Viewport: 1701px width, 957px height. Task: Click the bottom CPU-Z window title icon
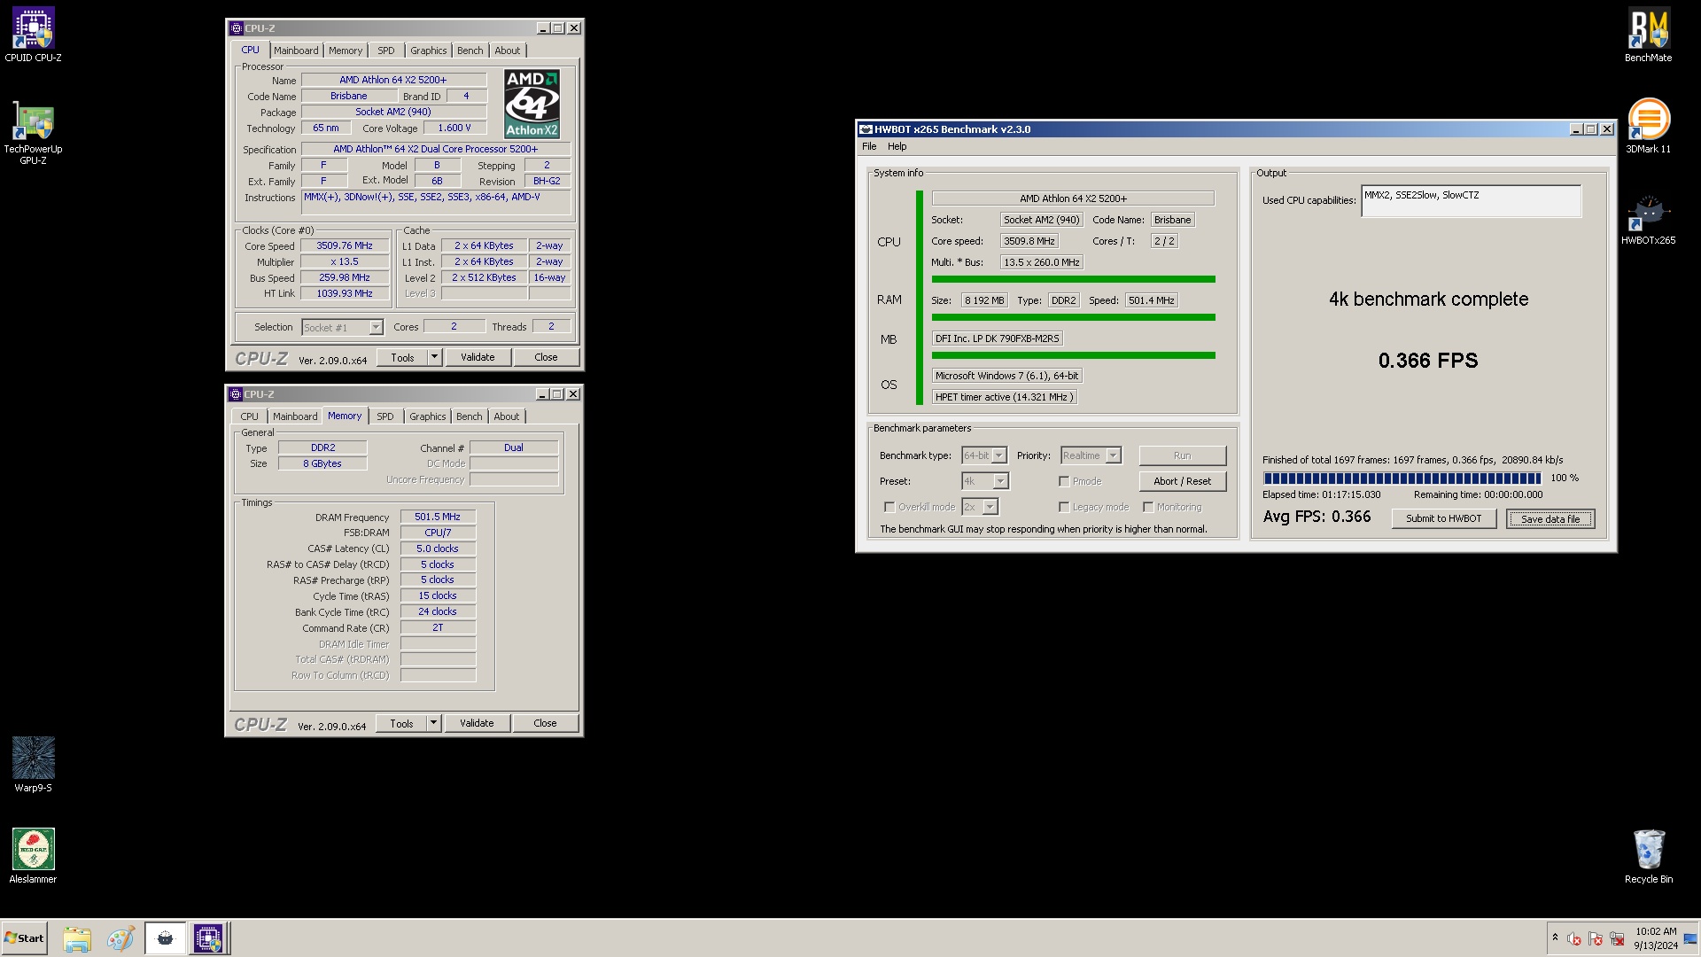236,394
